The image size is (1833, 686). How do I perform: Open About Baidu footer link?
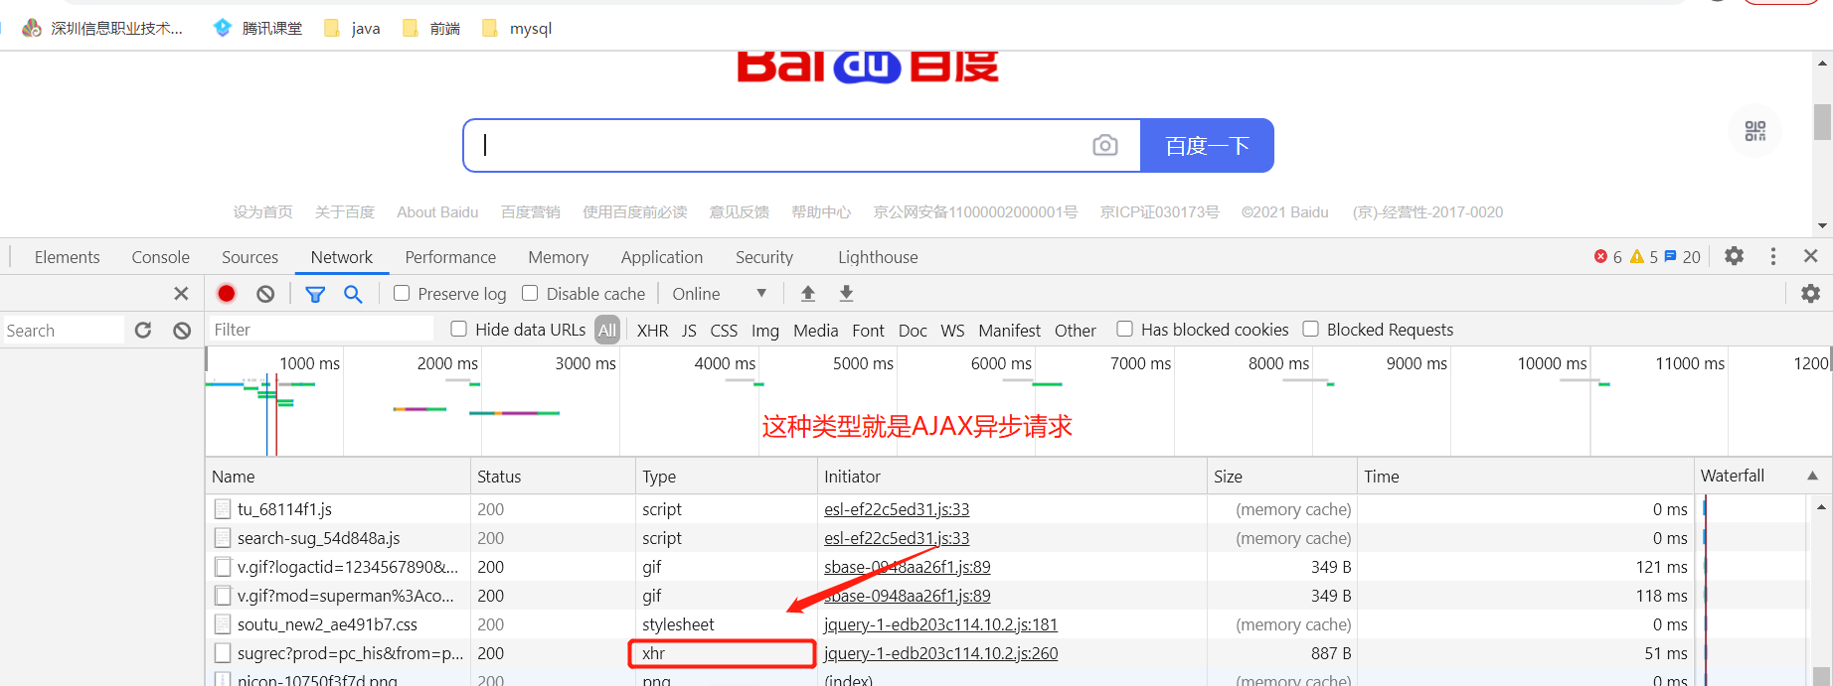coord(437,211)
